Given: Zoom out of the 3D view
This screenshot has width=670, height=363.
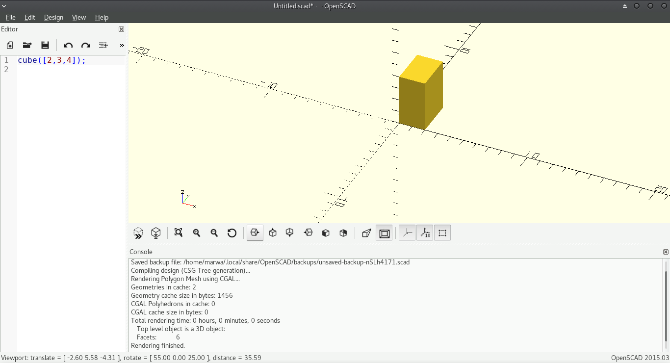Looking at the screenshot, I should [214, 233].
